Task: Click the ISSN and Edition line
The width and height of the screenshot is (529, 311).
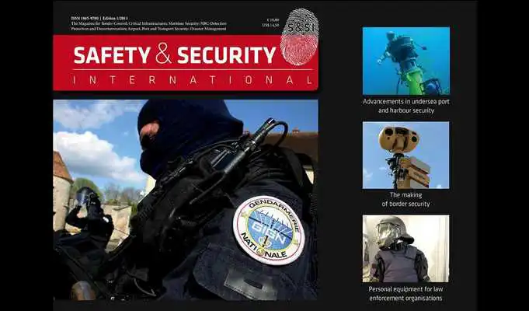Action: 99,19
